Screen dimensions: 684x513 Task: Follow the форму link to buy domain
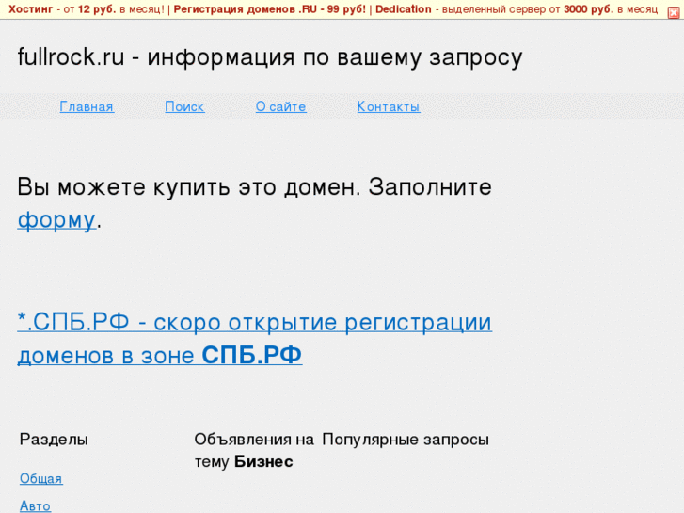pyautogui.click(x=56, y=219)
